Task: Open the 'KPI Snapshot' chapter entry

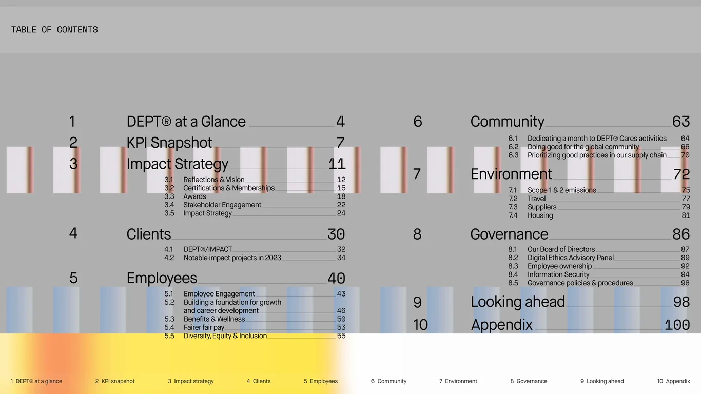Action: click(169, 143)
